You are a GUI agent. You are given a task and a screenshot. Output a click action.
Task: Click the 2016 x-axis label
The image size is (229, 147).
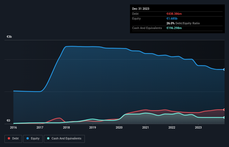coord(13,127)
